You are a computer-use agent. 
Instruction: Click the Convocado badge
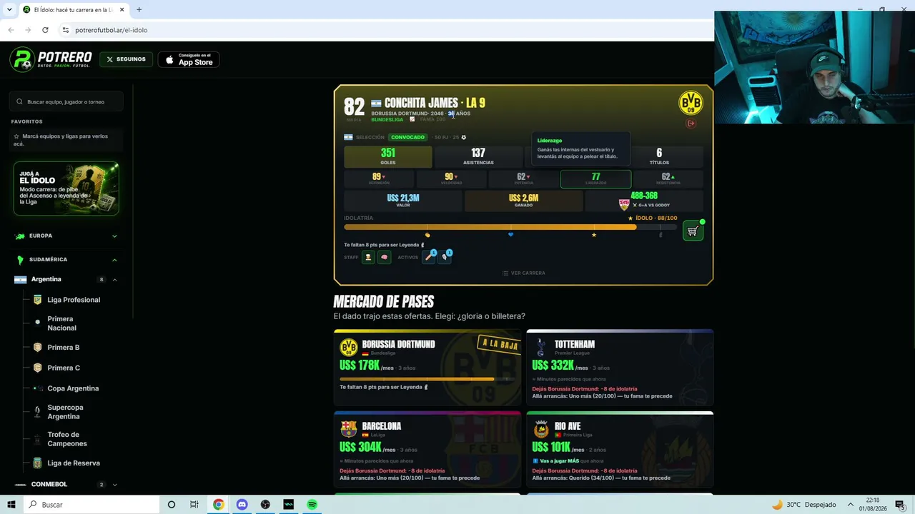[407, 137]
